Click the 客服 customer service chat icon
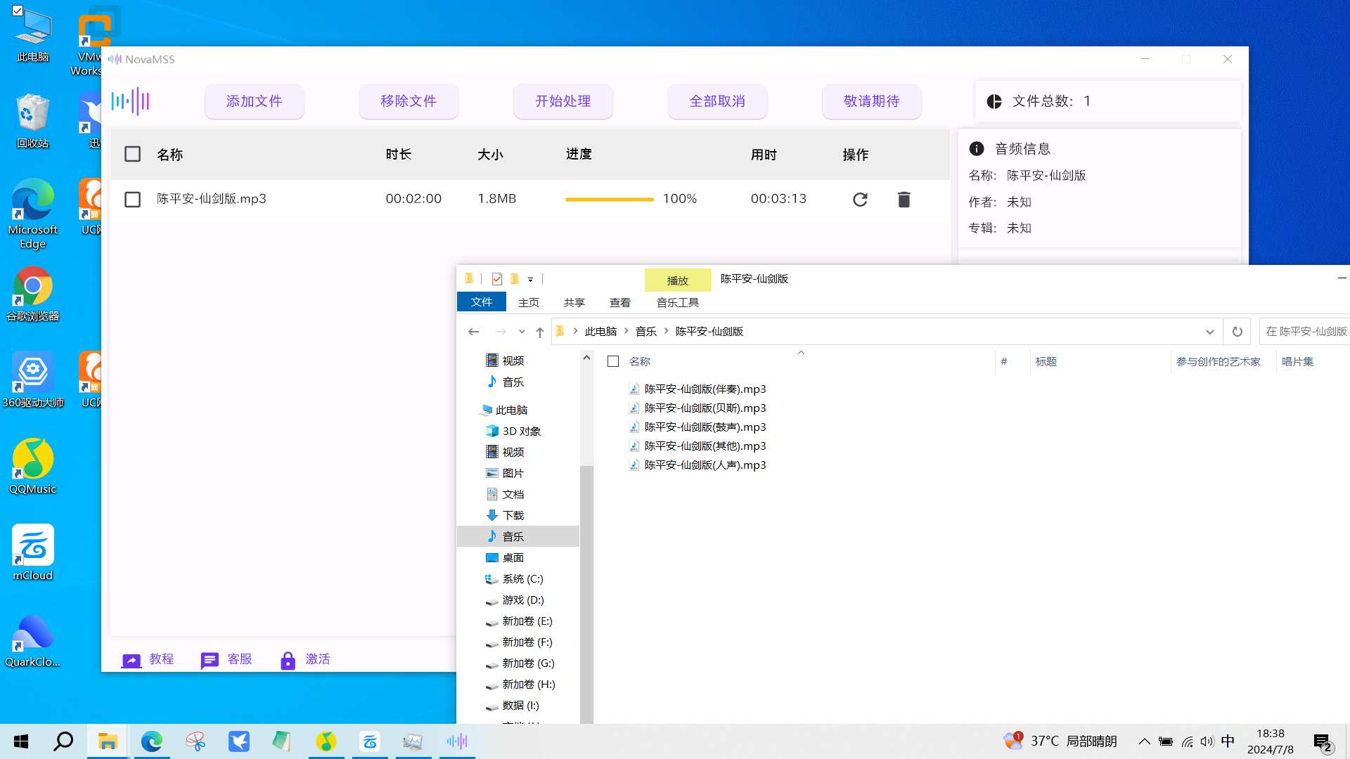 click(210, 660)
